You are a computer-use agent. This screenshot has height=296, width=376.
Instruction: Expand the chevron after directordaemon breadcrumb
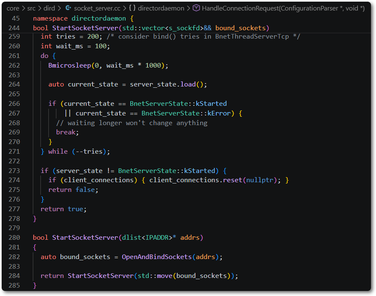click(x=189, y=8)
